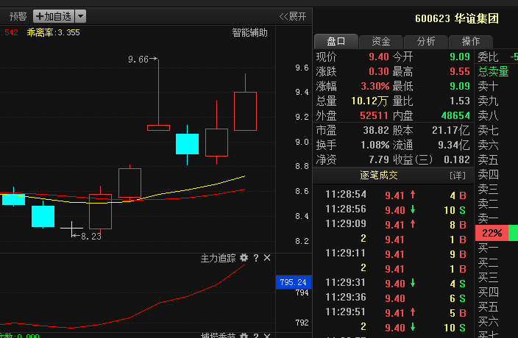Switch to the 盘口 tab
This screenshot has width=518, height=338.
(336, 42)
